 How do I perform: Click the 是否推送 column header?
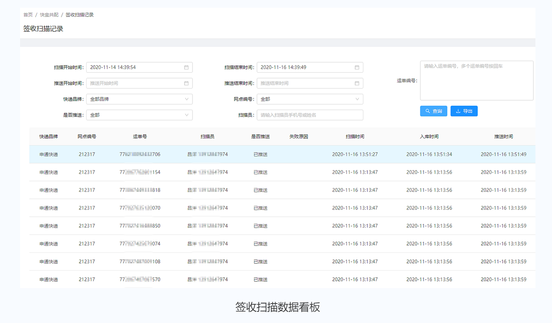click(x=260, y=136)
